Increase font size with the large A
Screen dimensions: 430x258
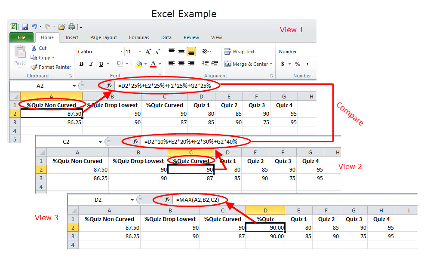[x=148, y=52]
